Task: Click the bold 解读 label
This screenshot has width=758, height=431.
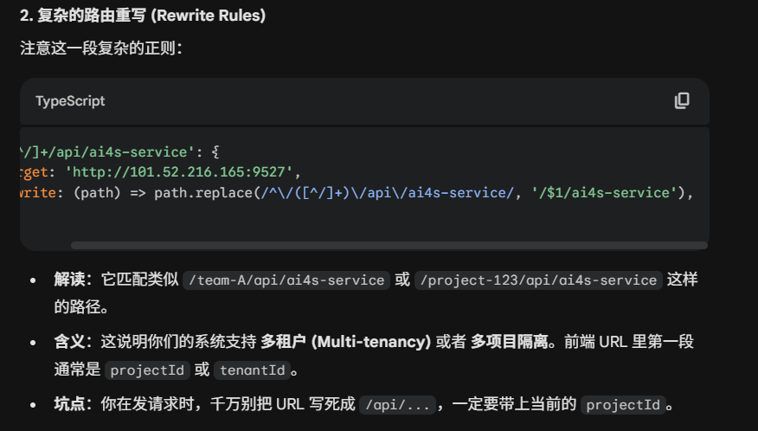Action: click(x=69, y=280)
